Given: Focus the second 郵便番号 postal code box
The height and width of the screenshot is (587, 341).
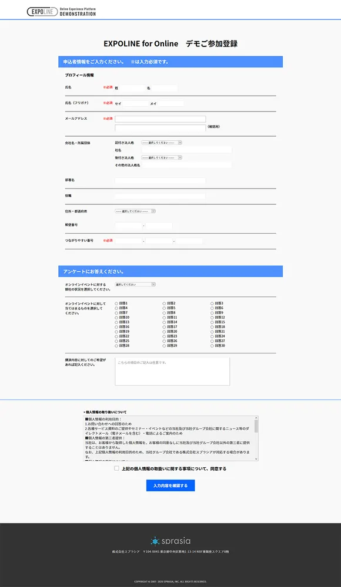Looking at the screenshot, I should (159, 225).
